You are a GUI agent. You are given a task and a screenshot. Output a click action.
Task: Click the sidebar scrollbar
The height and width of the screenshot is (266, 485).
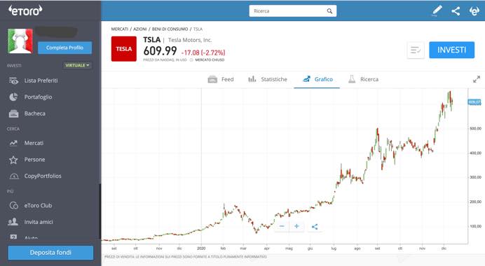100,211
